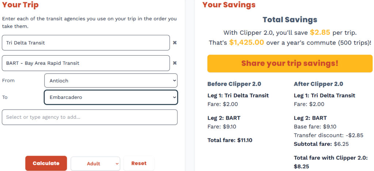Reset the trip form
The height and width of the screenshot is (171, 374).
139,163
